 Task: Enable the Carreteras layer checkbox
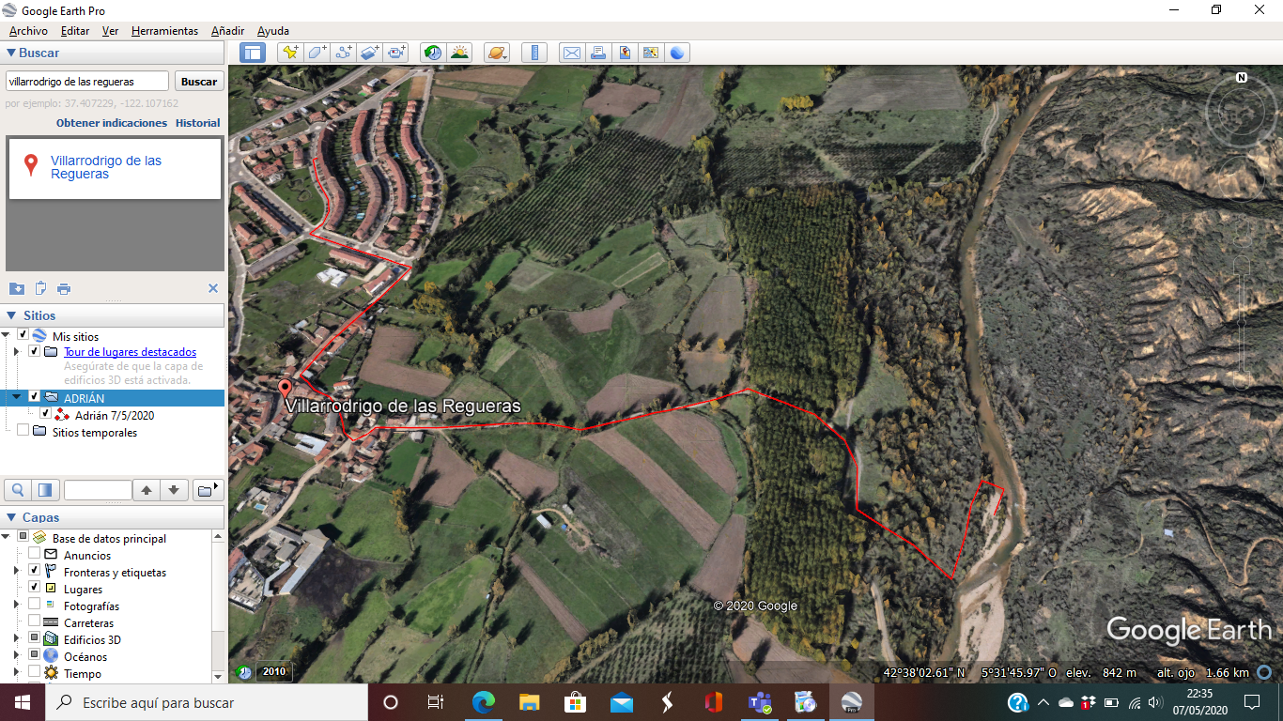pos(35,621)
